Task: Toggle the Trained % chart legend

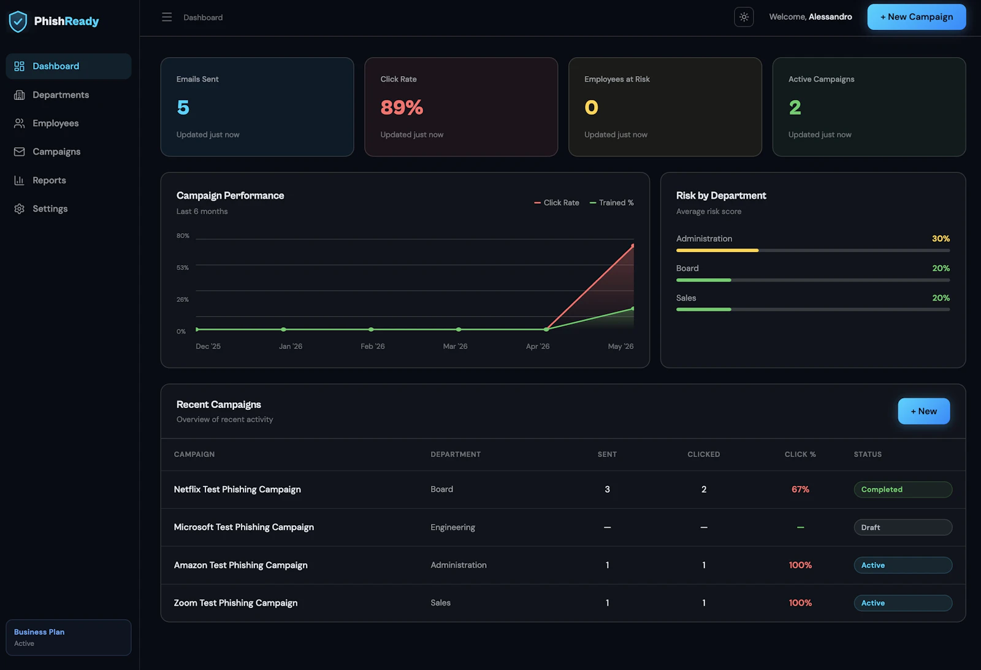Action: (x=612, y=202)
